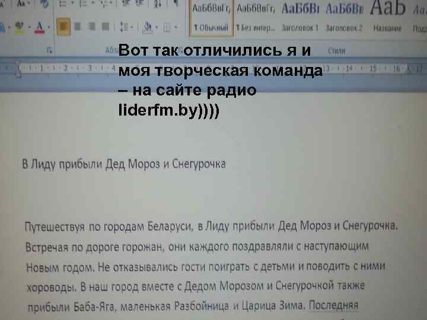
Task: Click the word 'Снегурочкой' in the document
Action: 305,286
